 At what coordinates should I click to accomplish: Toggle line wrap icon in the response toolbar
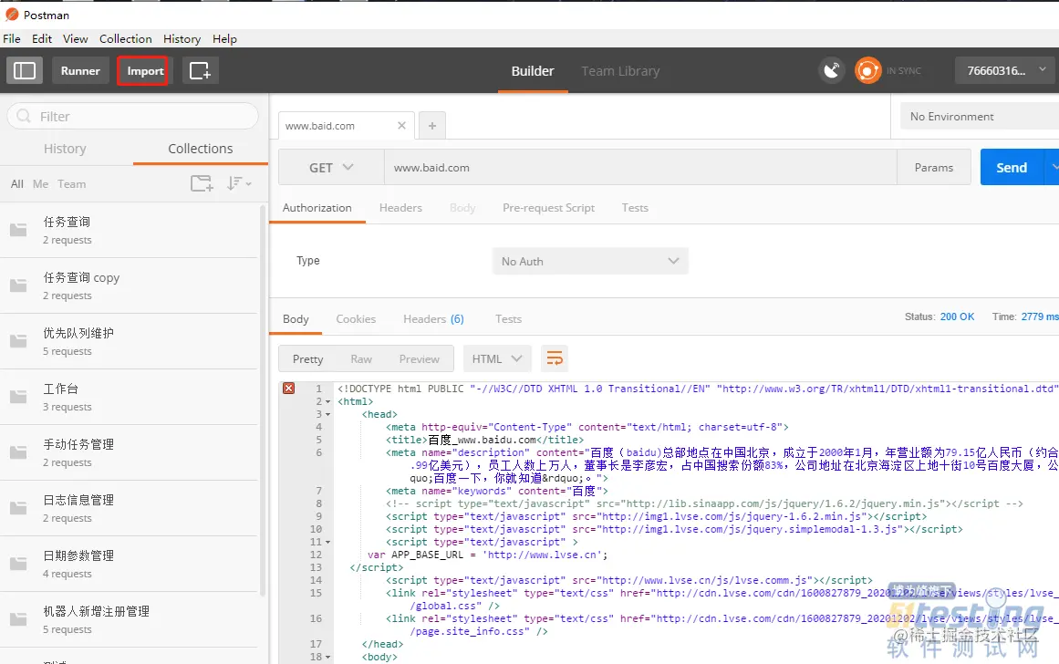[555, 358]
